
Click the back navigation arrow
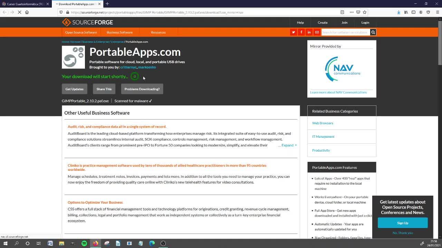pos(4,12)
